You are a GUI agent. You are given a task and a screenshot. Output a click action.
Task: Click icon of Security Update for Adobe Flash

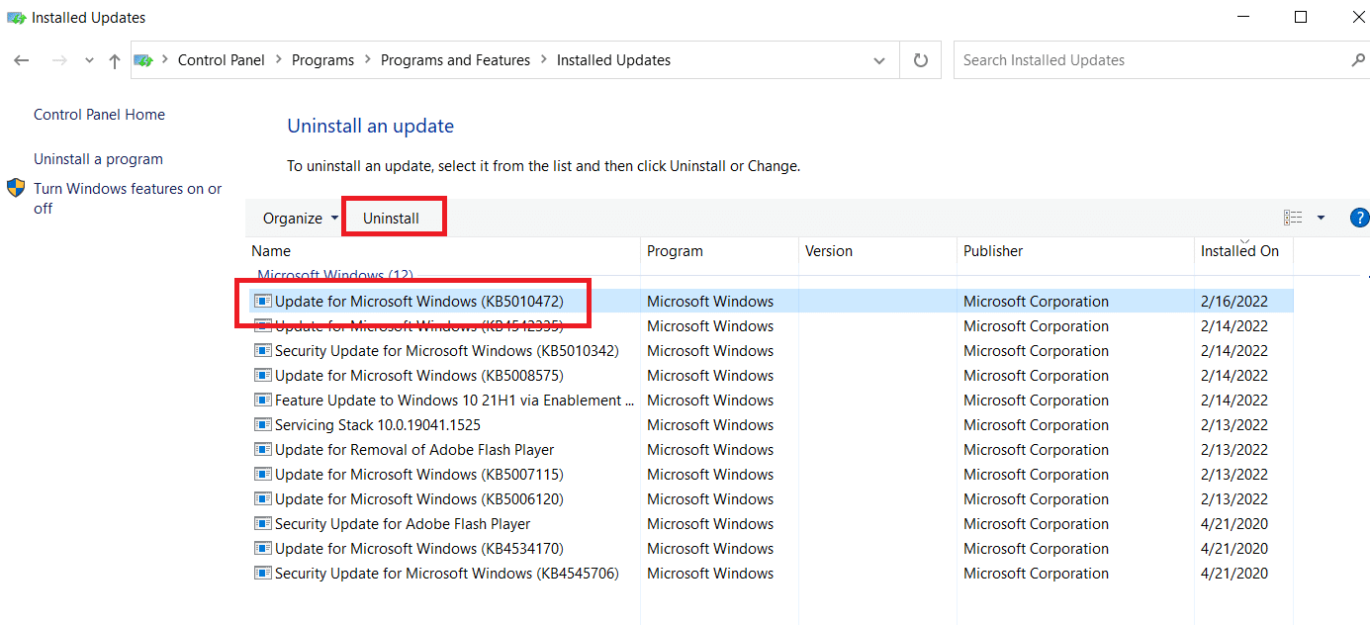[x=262, y=524]
